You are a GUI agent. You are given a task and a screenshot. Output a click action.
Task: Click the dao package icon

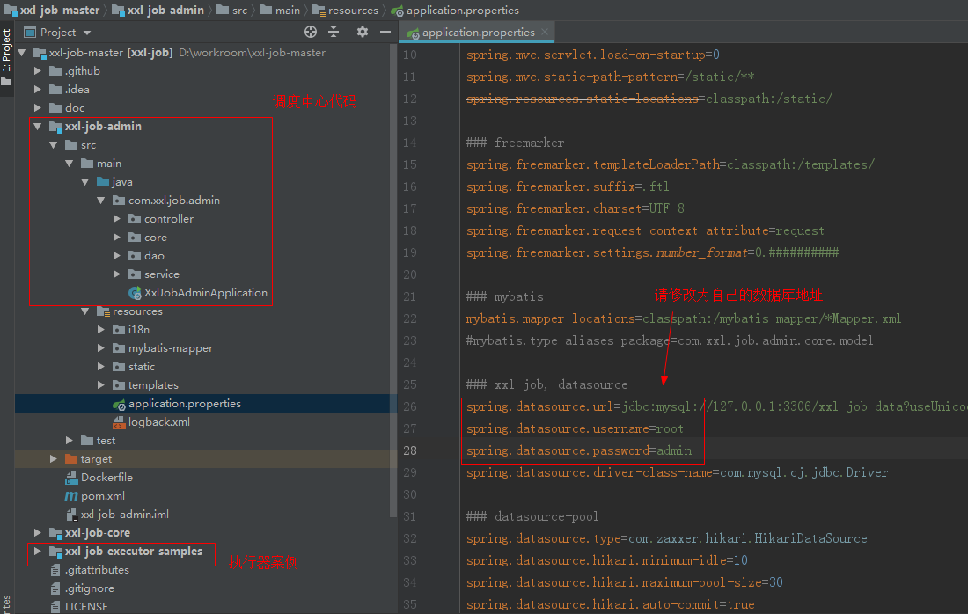click(x=135, y=256)
